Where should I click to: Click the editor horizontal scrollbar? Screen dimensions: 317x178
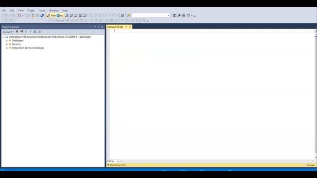[216, 161]
